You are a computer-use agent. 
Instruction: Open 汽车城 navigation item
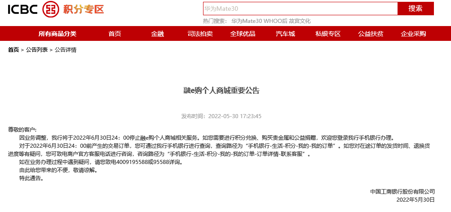pyautogui.click(x=285, y=34)
